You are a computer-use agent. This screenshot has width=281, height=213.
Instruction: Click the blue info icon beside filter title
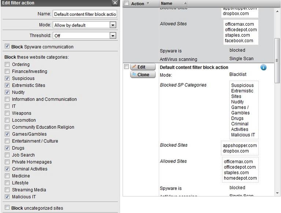[x=263, y=68]
